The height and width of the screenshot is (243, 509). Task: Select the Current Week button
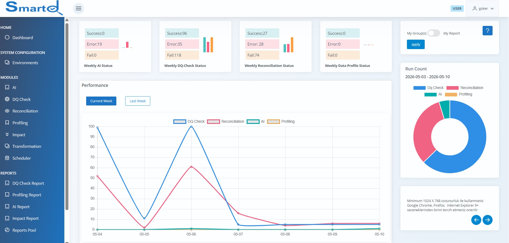101,101
